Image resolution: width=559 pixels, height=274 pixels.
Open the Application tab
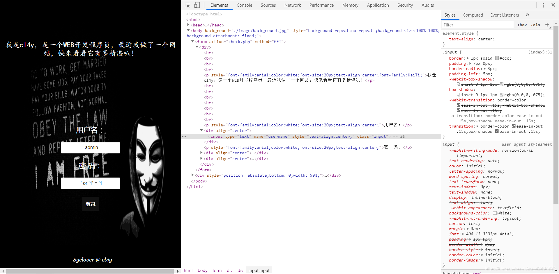(x=378, y=5)
